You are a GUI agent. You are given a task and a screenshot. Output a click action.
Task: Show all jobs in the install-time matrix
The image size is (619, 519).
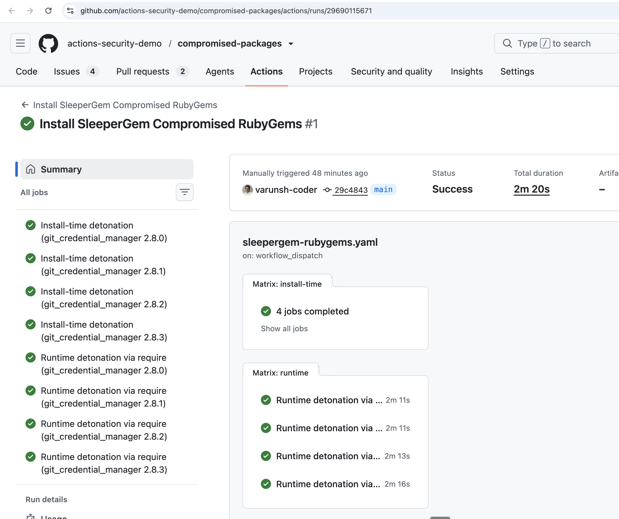tap(284, 328)
